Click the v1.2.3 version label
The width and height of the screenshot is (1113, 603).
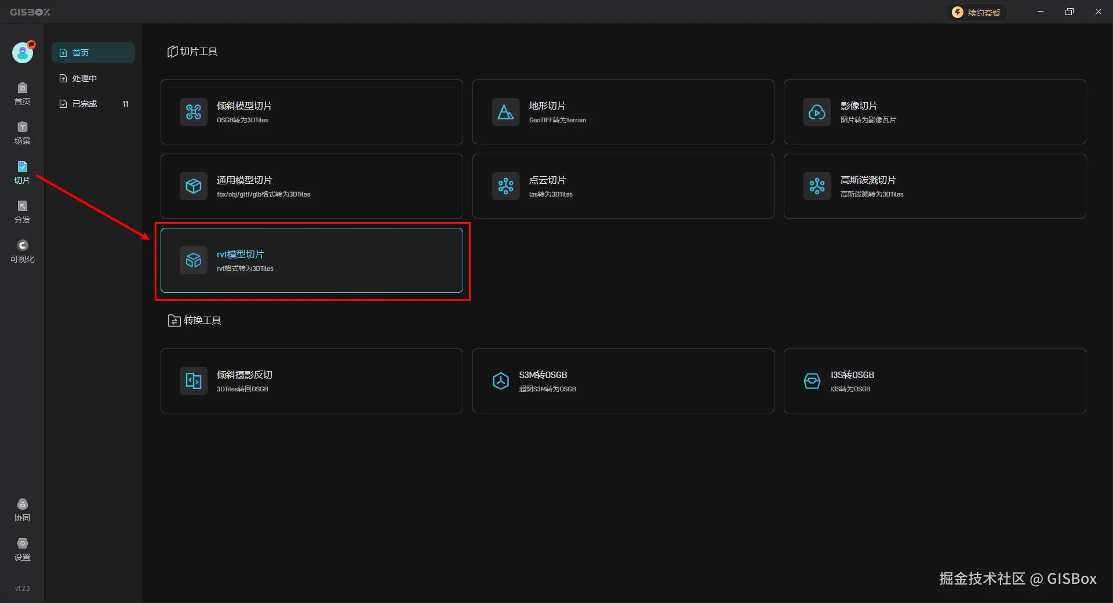[22, 589]
